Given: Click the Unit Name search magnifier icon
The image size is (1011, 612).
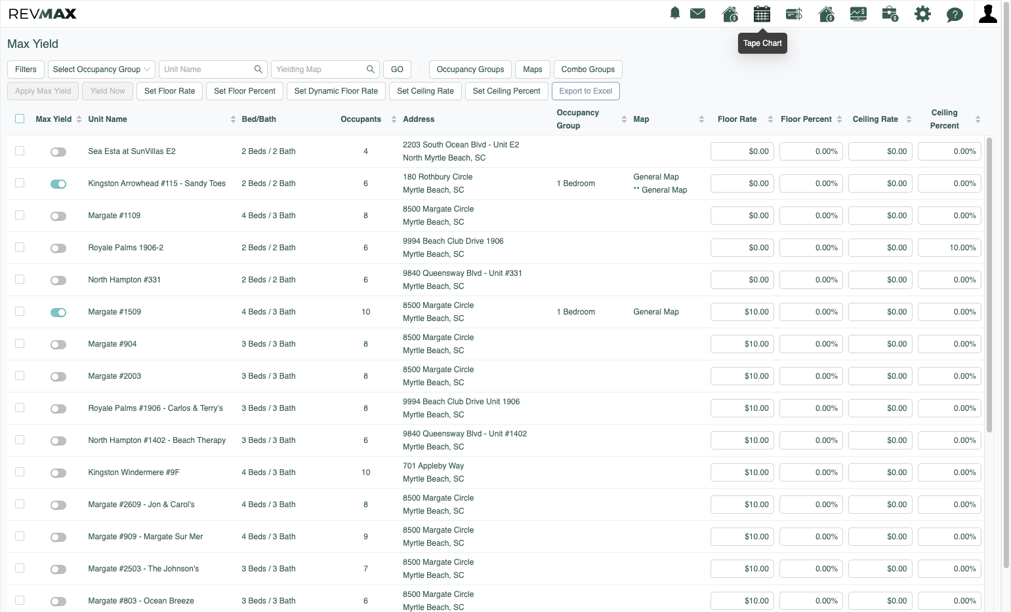Looking at the screenshot, I should (258, 69).
